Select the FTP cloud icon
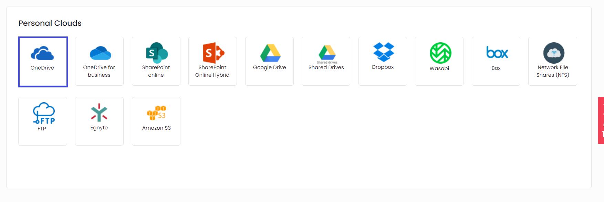The width and height of the screenshot is (604, 202). 44,113
